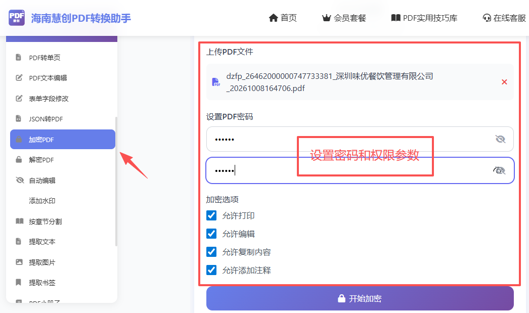Screen dimensions: 529x313
Task: Click the 上传PDF文件 heading
Action: [x=230, y=52]
